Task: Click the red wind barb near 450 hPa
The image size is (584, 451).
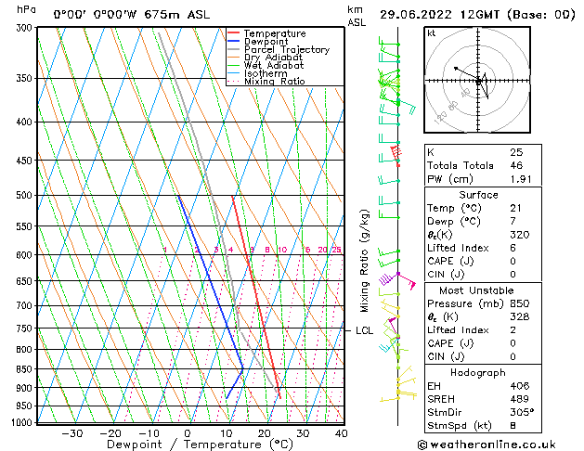Action: coord(396,154)
